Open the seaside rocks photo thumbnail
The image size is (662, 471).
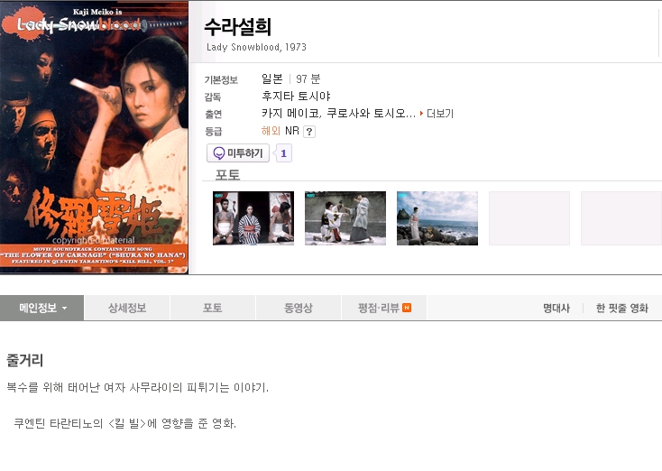(437, 218)
